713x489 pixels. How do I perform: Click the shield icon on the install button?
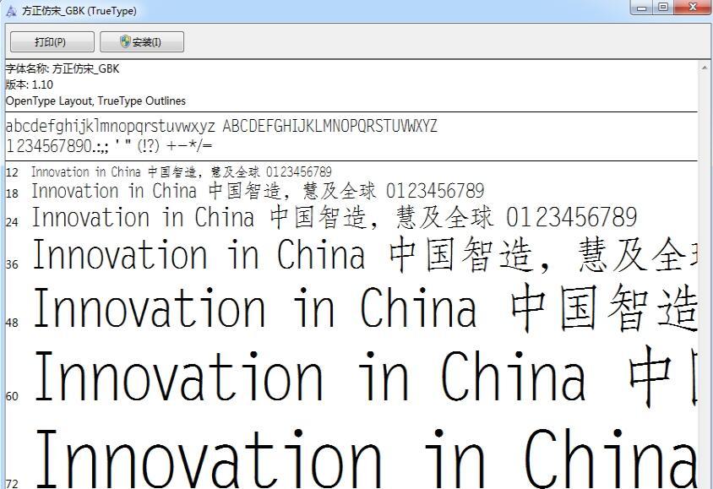125,42
